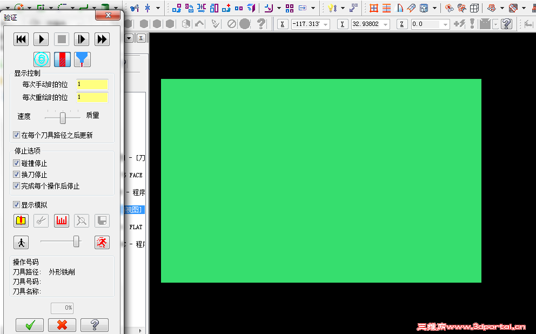Cancel with the red X button
Image resolution: width=536 pixels, height=334 pixels.
coord(62,325)
